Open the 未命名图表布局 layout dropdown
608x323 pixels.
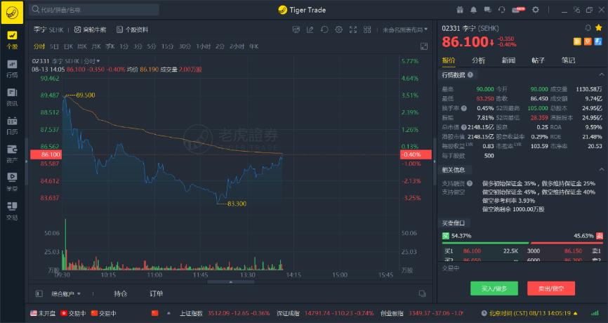coord(405,29)
